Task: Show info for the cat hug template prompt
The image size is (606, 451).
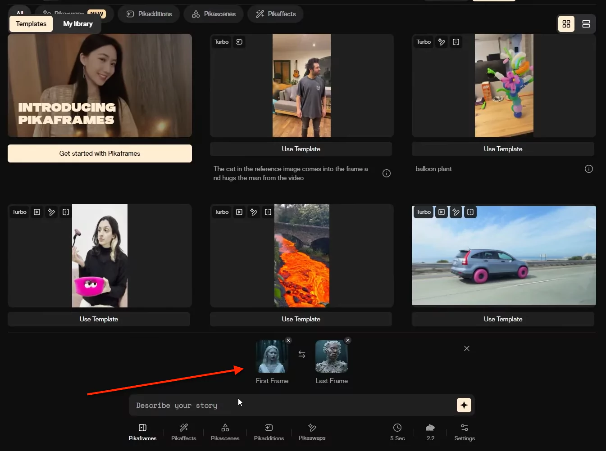Action: coord(387,173)
